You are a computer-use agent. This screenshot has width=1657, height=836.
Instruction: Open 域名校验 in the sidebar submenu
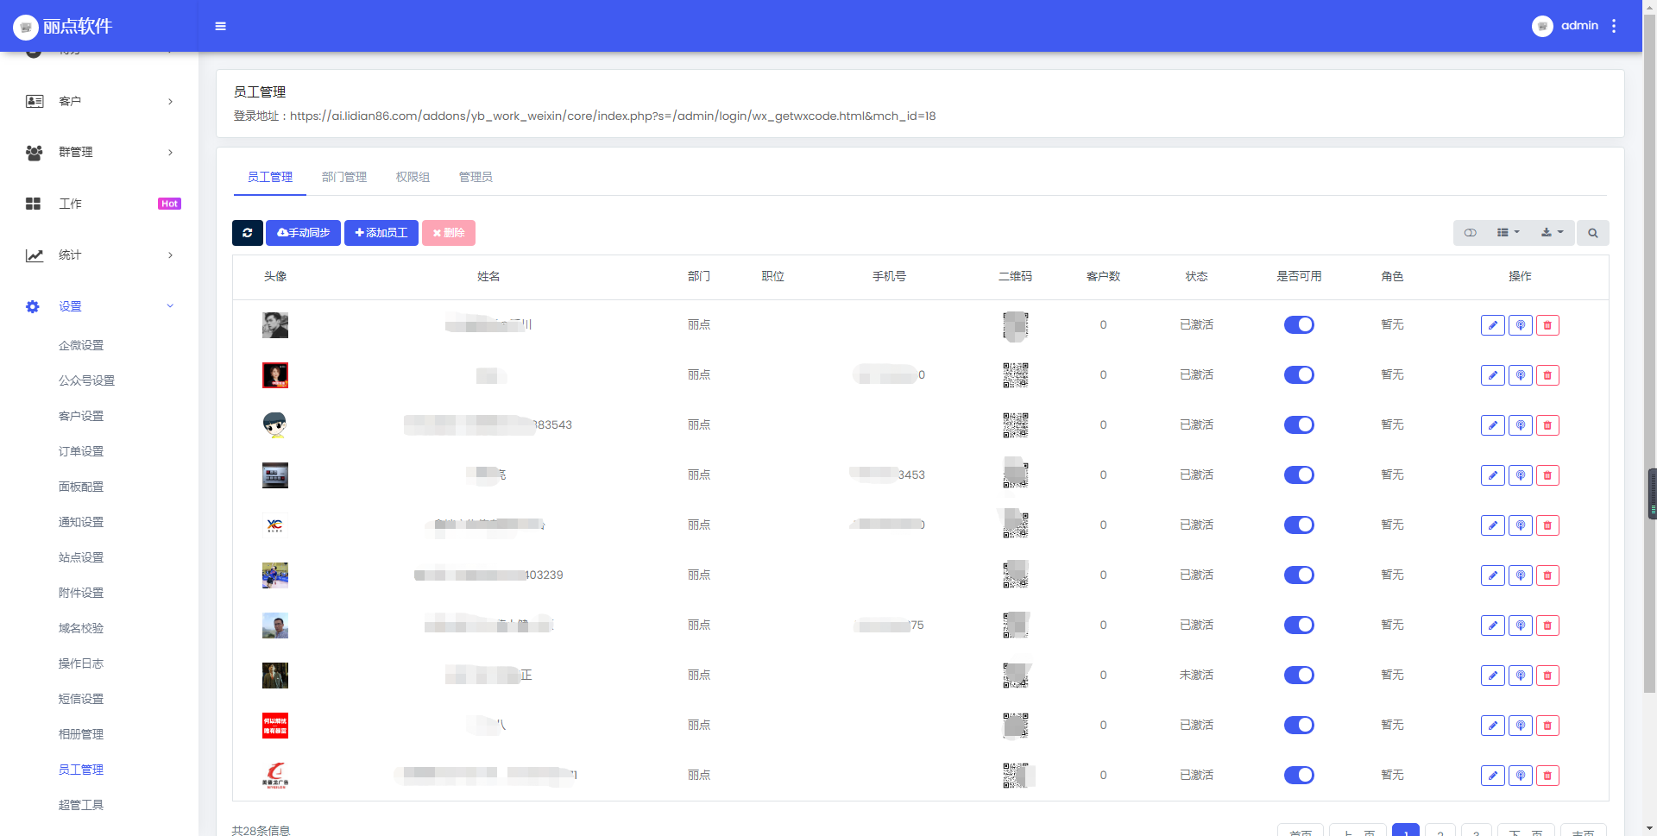81,628
